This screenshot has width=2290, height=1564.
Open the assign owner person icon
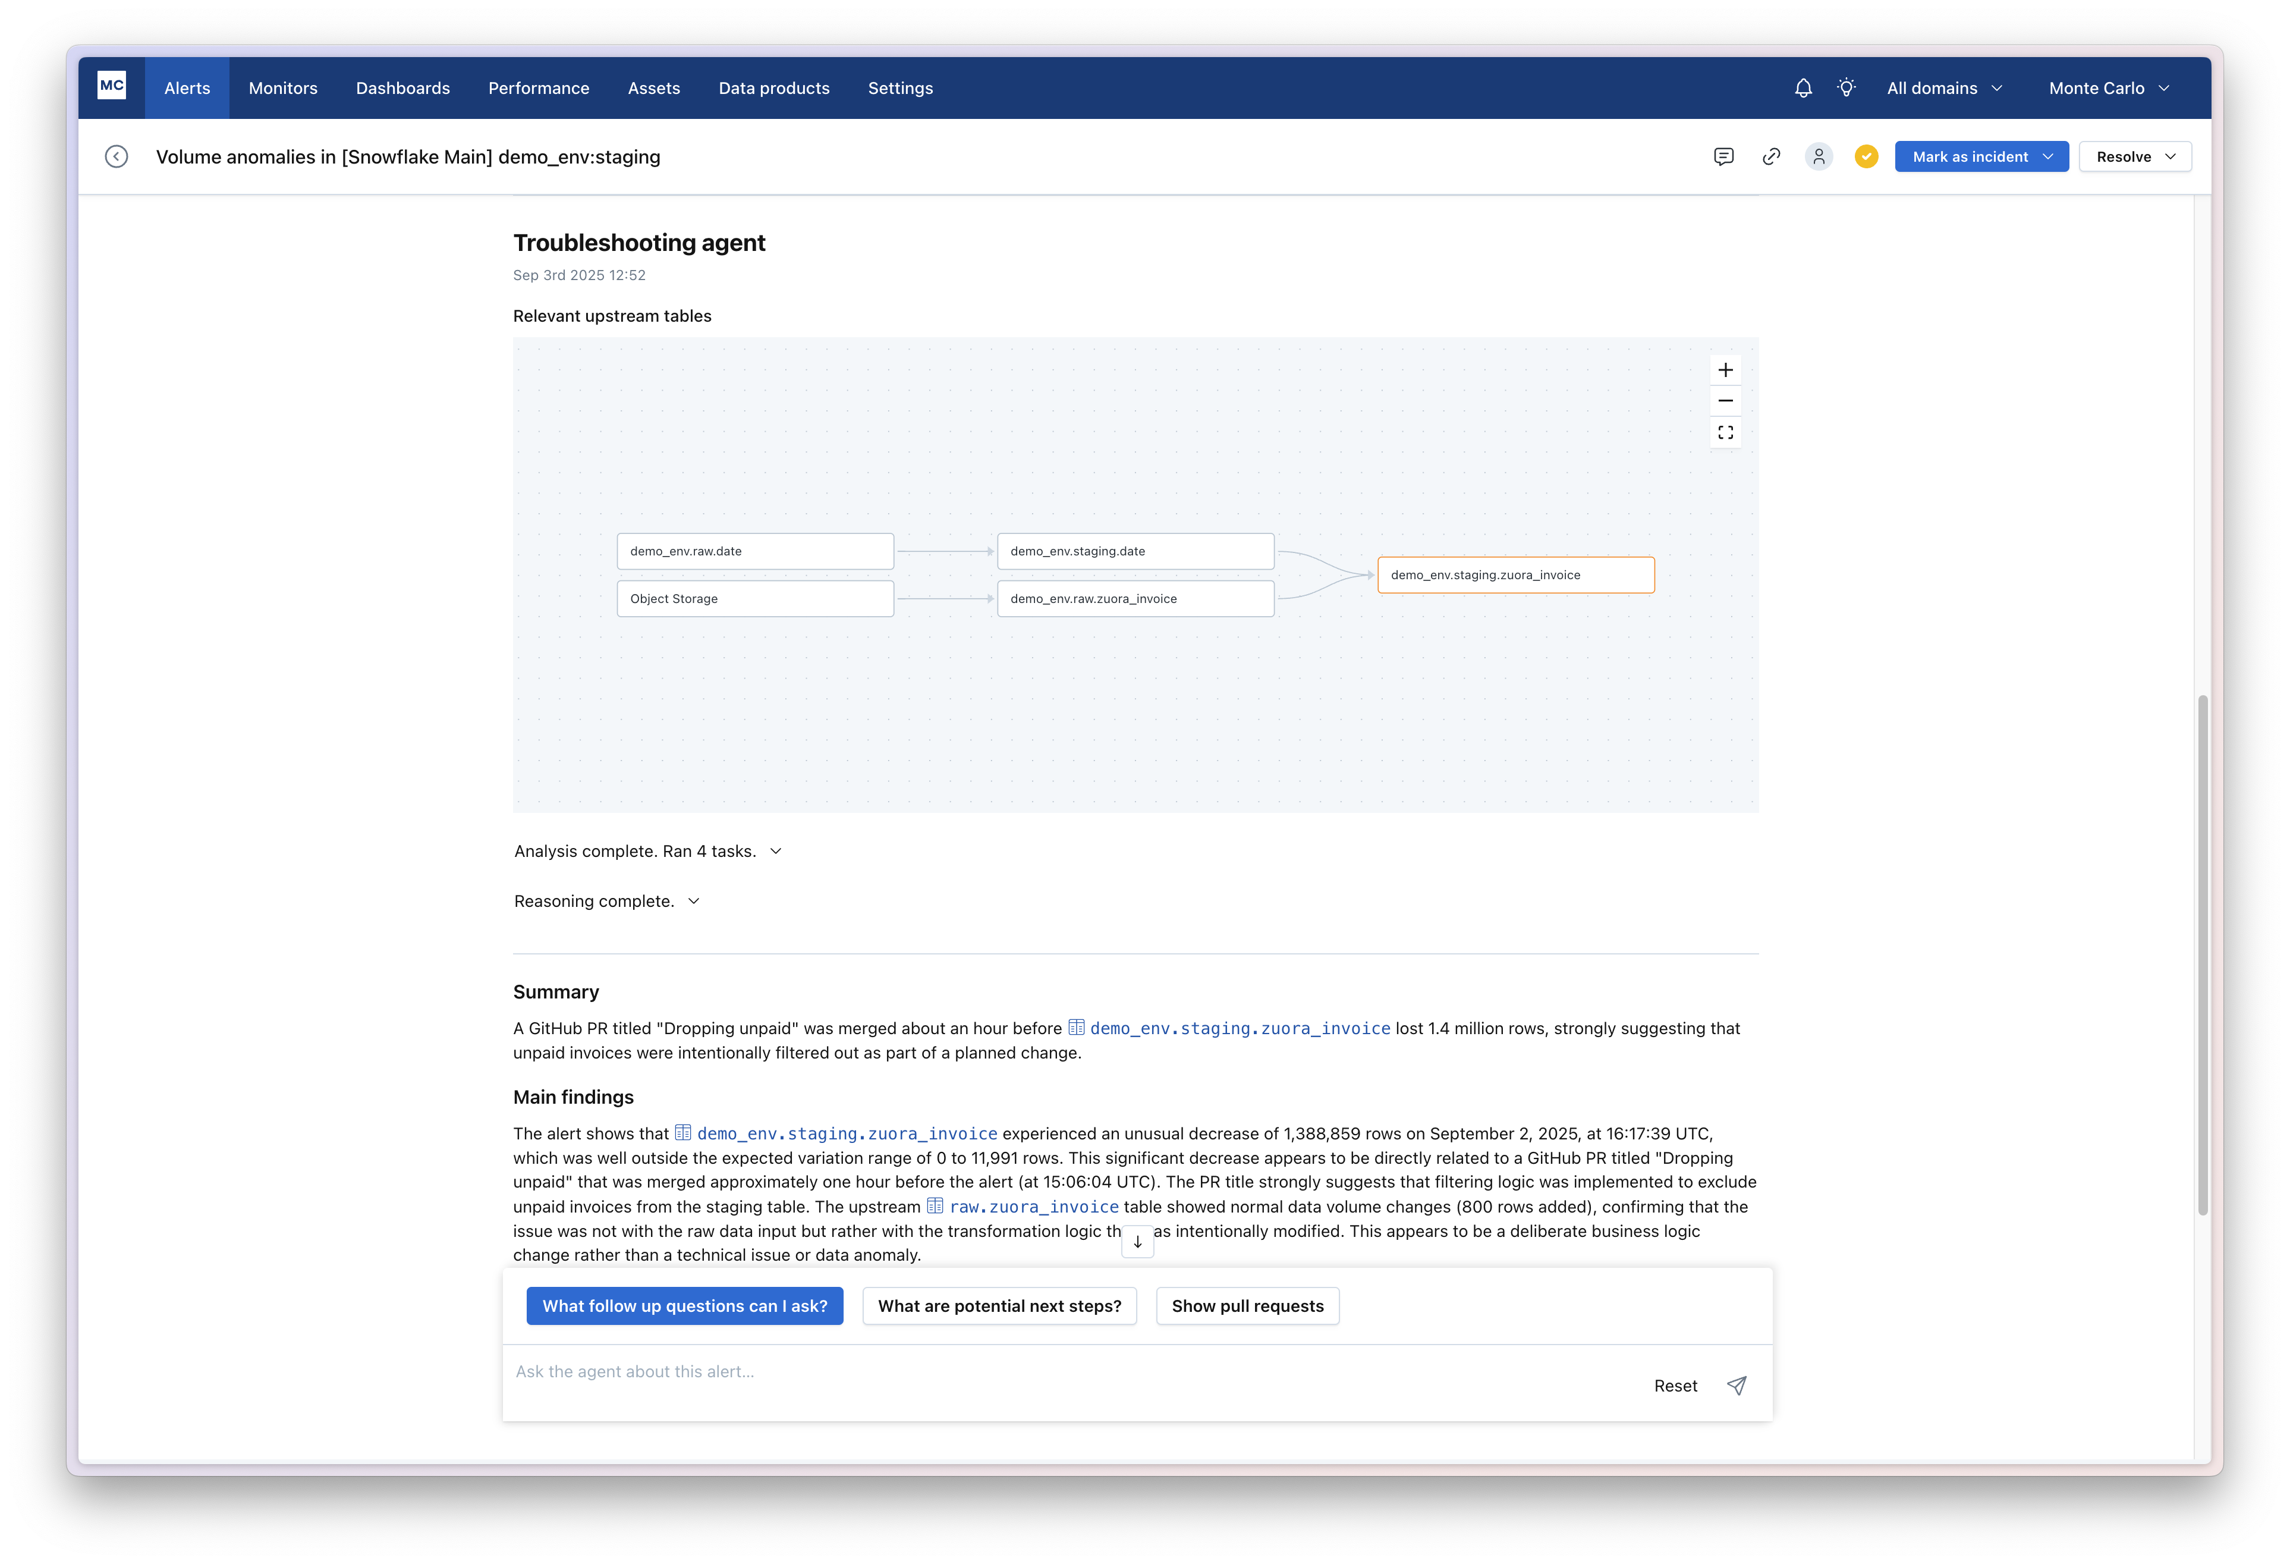click(1818, 156)
